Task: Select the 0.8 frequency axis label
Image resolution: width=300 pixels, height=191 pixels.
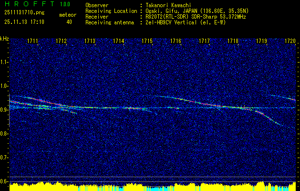Action: coord(4,133)
